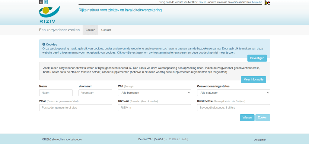Click the RIZIV logo
309x145 pixels.
coord(49,14)
